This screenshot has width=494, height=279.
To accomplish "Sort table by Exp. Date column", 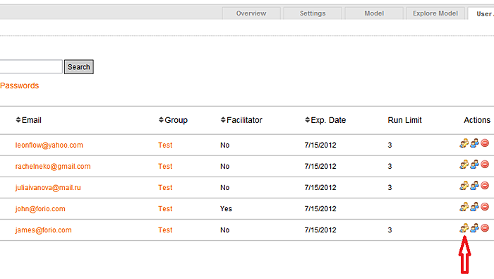I will pyautogui.click(x=325, y=120).
